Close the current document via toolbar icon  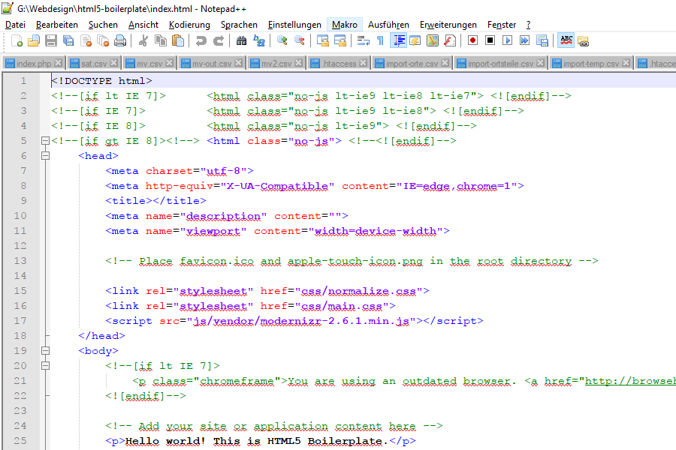(86, 41)
